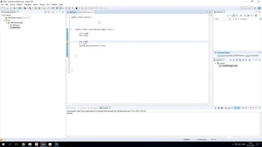Click the Task View taskbar icon
The image size is (262, 147).
[16, 144]
